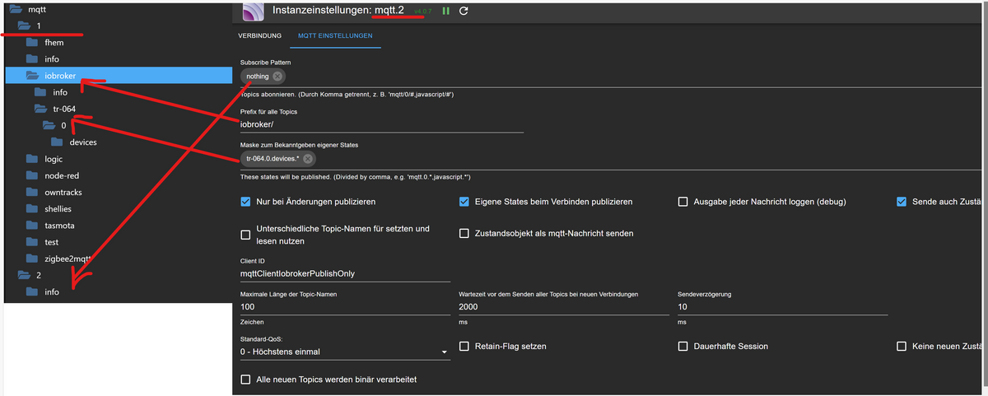
Task: Edit the Wartezeit field showing 2000
Action: click(564, 307)
